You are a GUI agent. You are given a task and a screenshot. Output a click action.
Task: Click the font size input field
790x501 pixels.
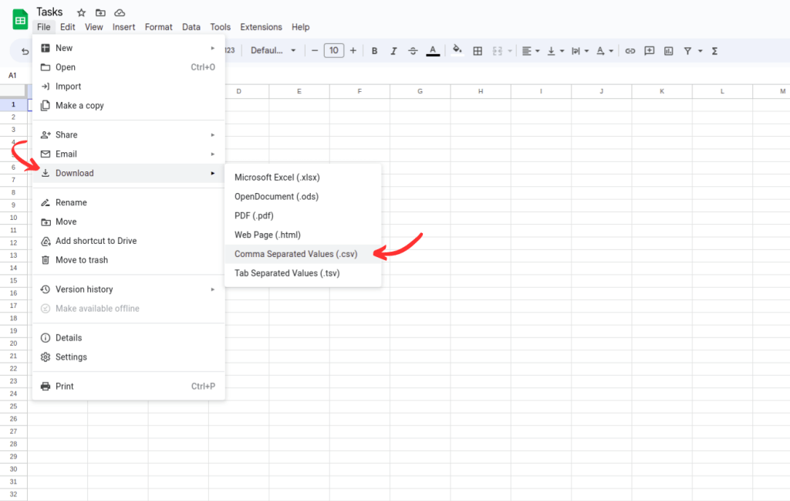pyautogui.click(x=334, y=49)
